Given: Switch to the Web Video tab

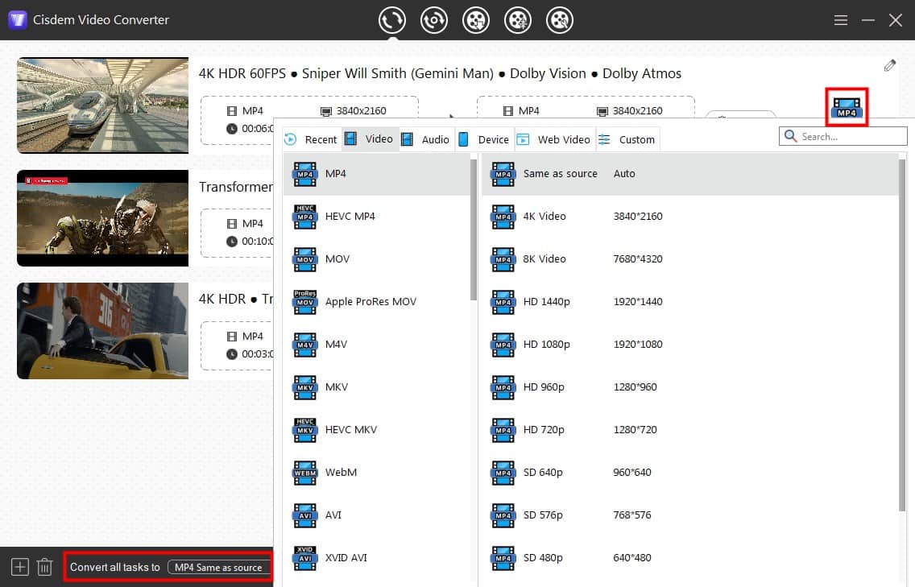Looking at the screenshot, I should point(553,138).
